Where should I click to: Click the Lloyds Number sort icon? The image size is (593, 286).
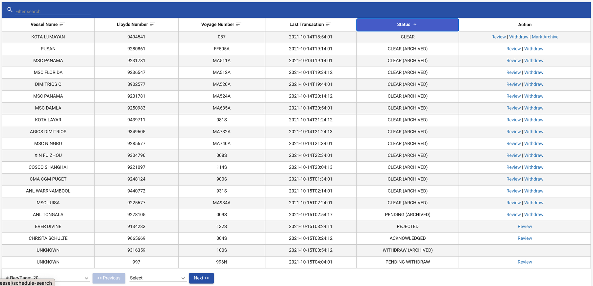pos(152,24)
